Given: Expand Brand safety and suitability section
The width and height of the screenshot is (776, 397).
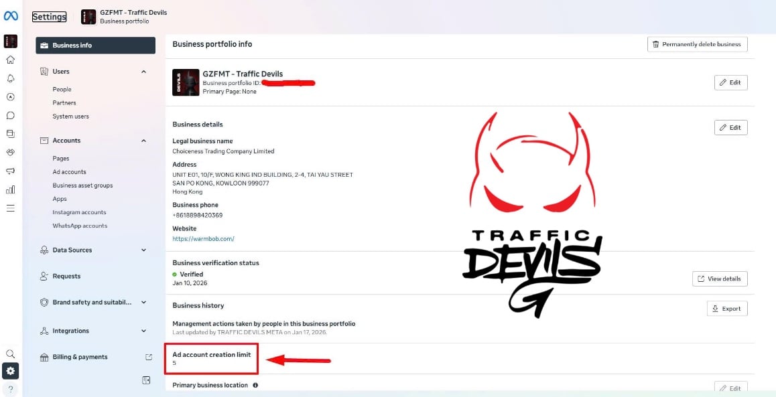Looking at the screenshot, I should coord(143,302).
